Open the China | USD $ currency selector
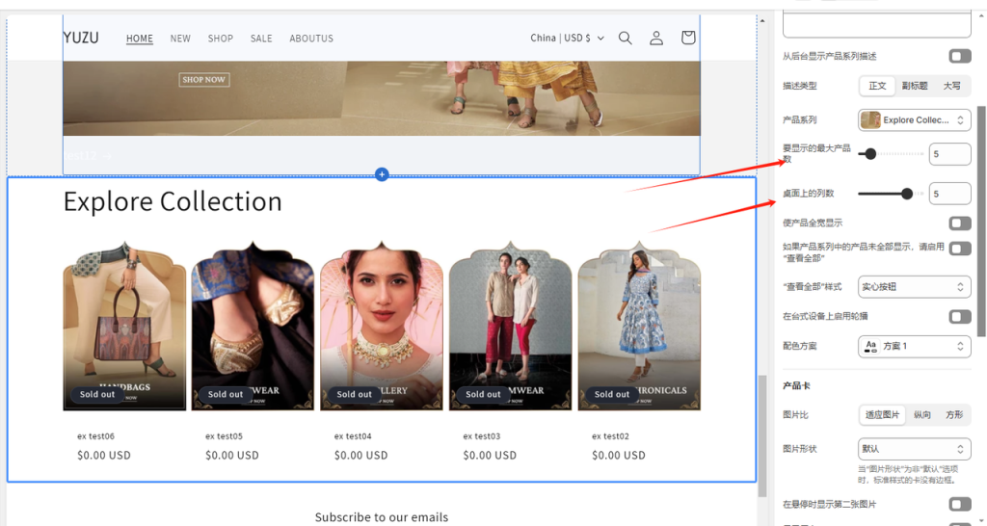This screenshot has width=987, height=526. (x=567, y=39)
